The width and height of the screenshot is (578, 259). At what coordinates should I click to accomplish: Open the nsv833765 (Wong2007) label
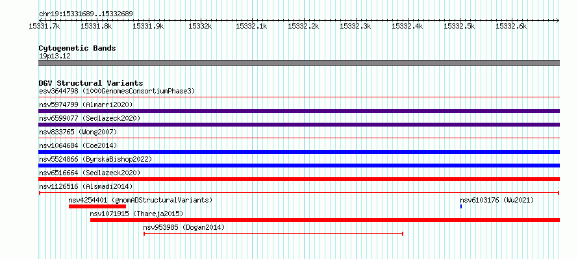coord(78,132)
